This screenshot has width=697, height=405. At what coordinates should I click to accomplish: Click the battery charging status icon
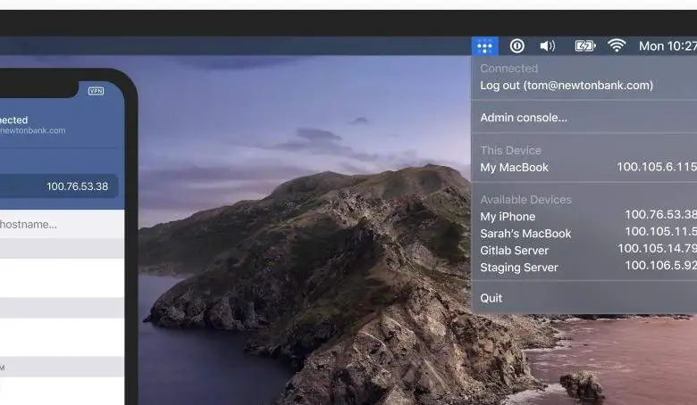tap(585, 46)
